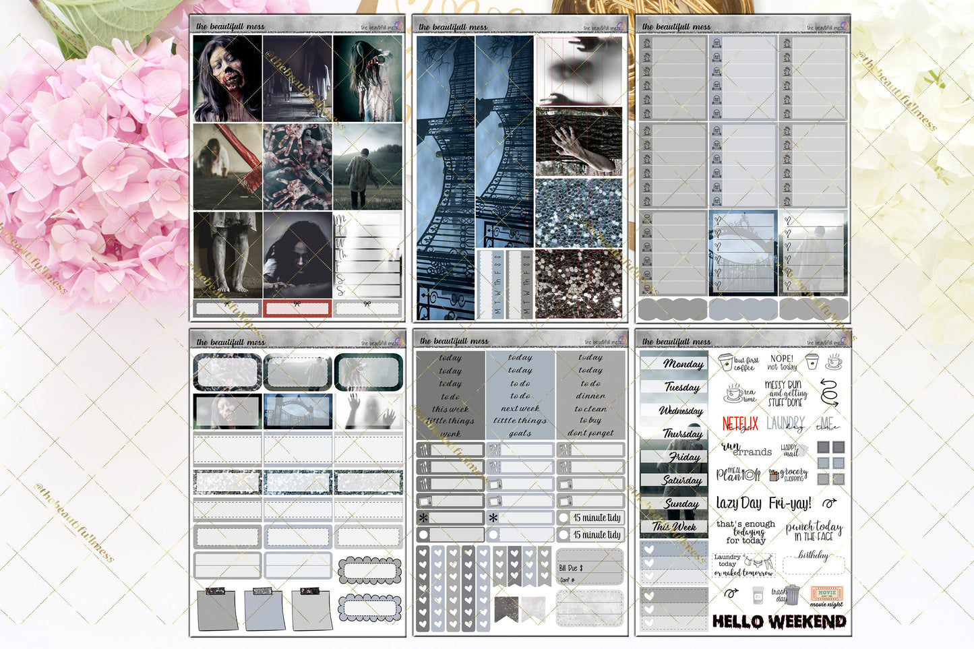Click the 'Tuesday' day label sticker
The height and width of the screenshot is (649, 974).
pos(674,387)
